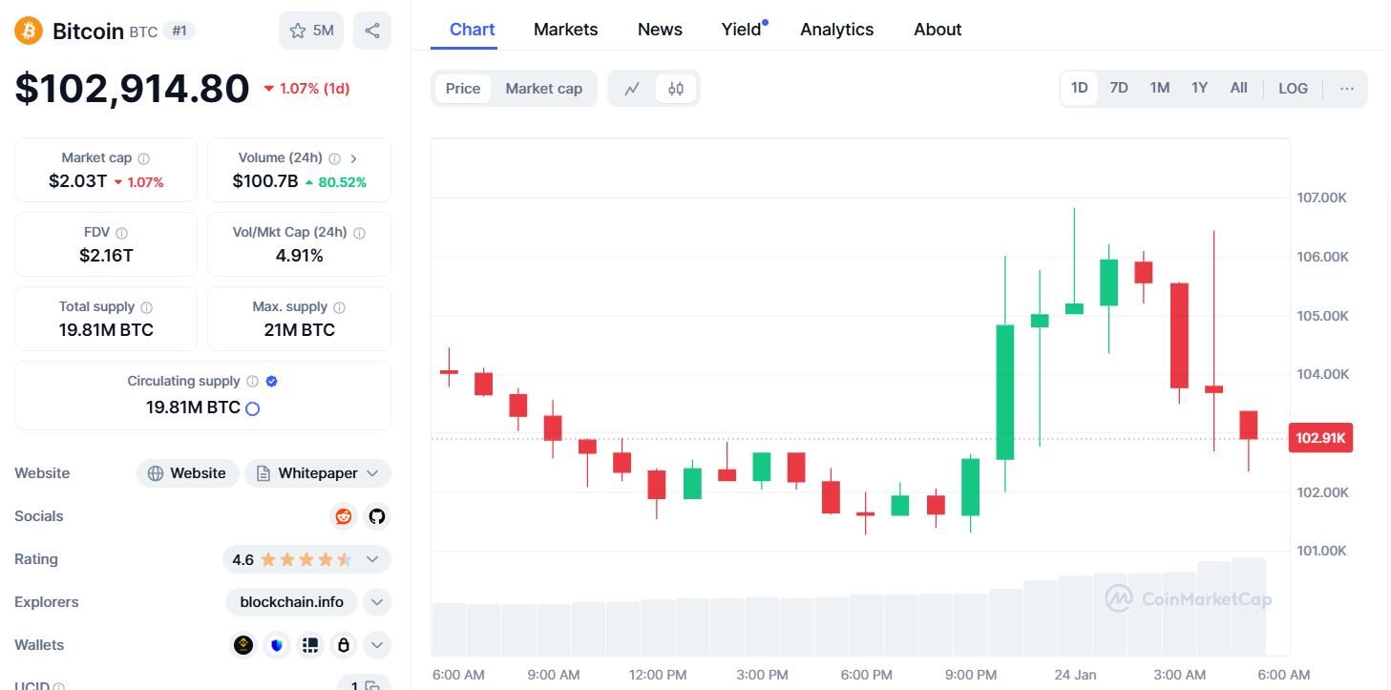This screenshot has width=1391, height=690.
Task: Set chart time range to 7D
Action: coord(1119,88)
